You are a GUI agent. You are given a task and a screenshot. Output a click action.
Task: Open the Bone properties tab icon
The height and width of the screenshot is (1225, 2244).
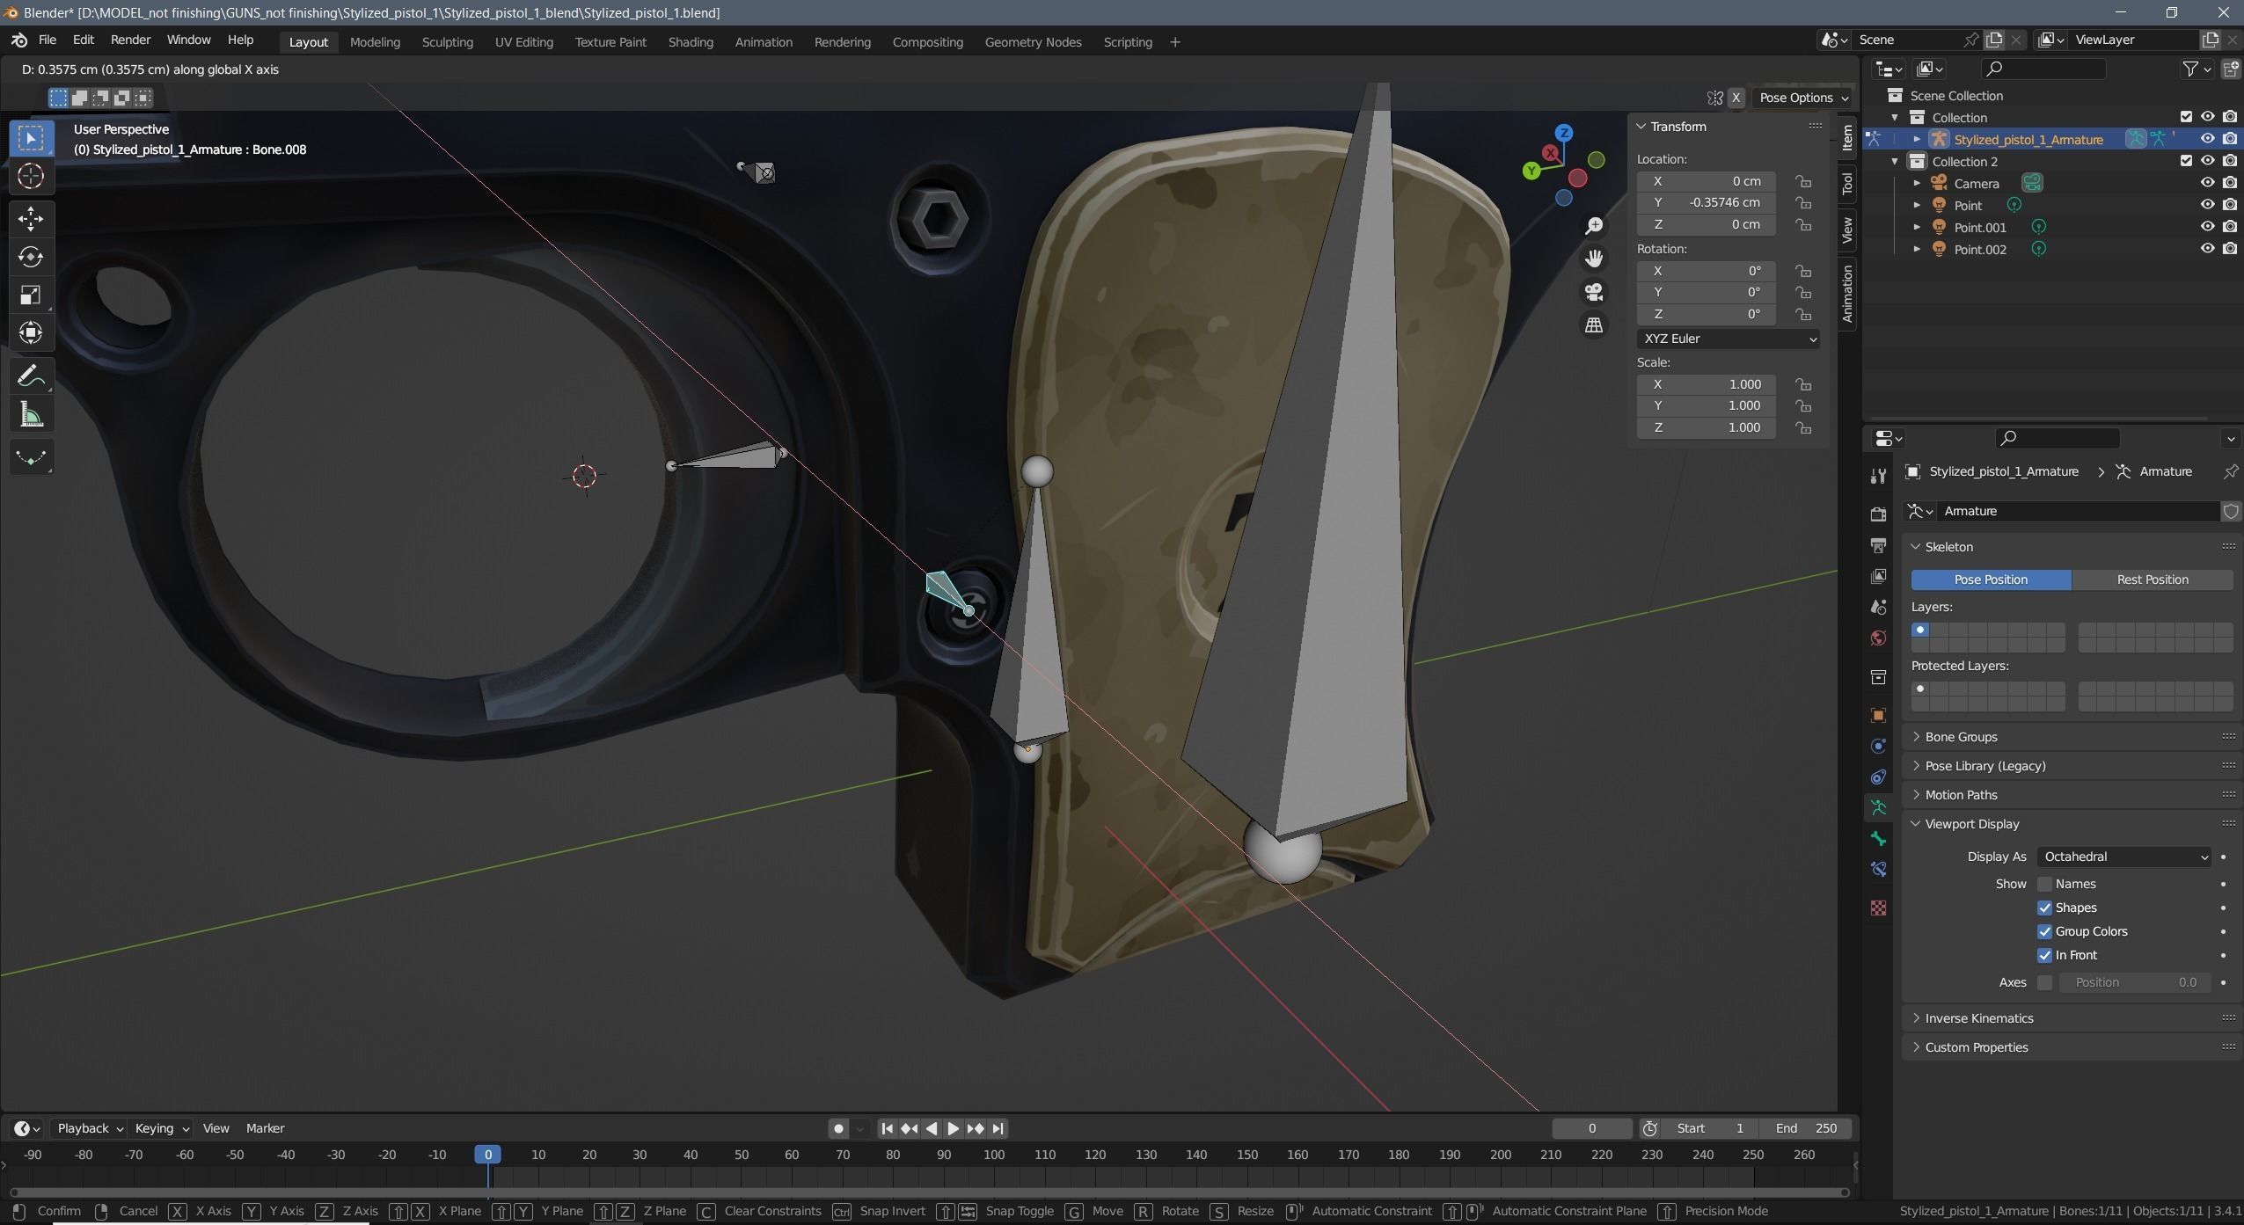click(x=1878, y=838)
